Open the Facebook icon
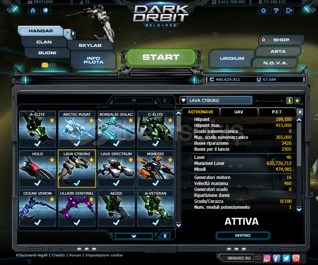The image size is (318, 265). click(x=277, y=258)
